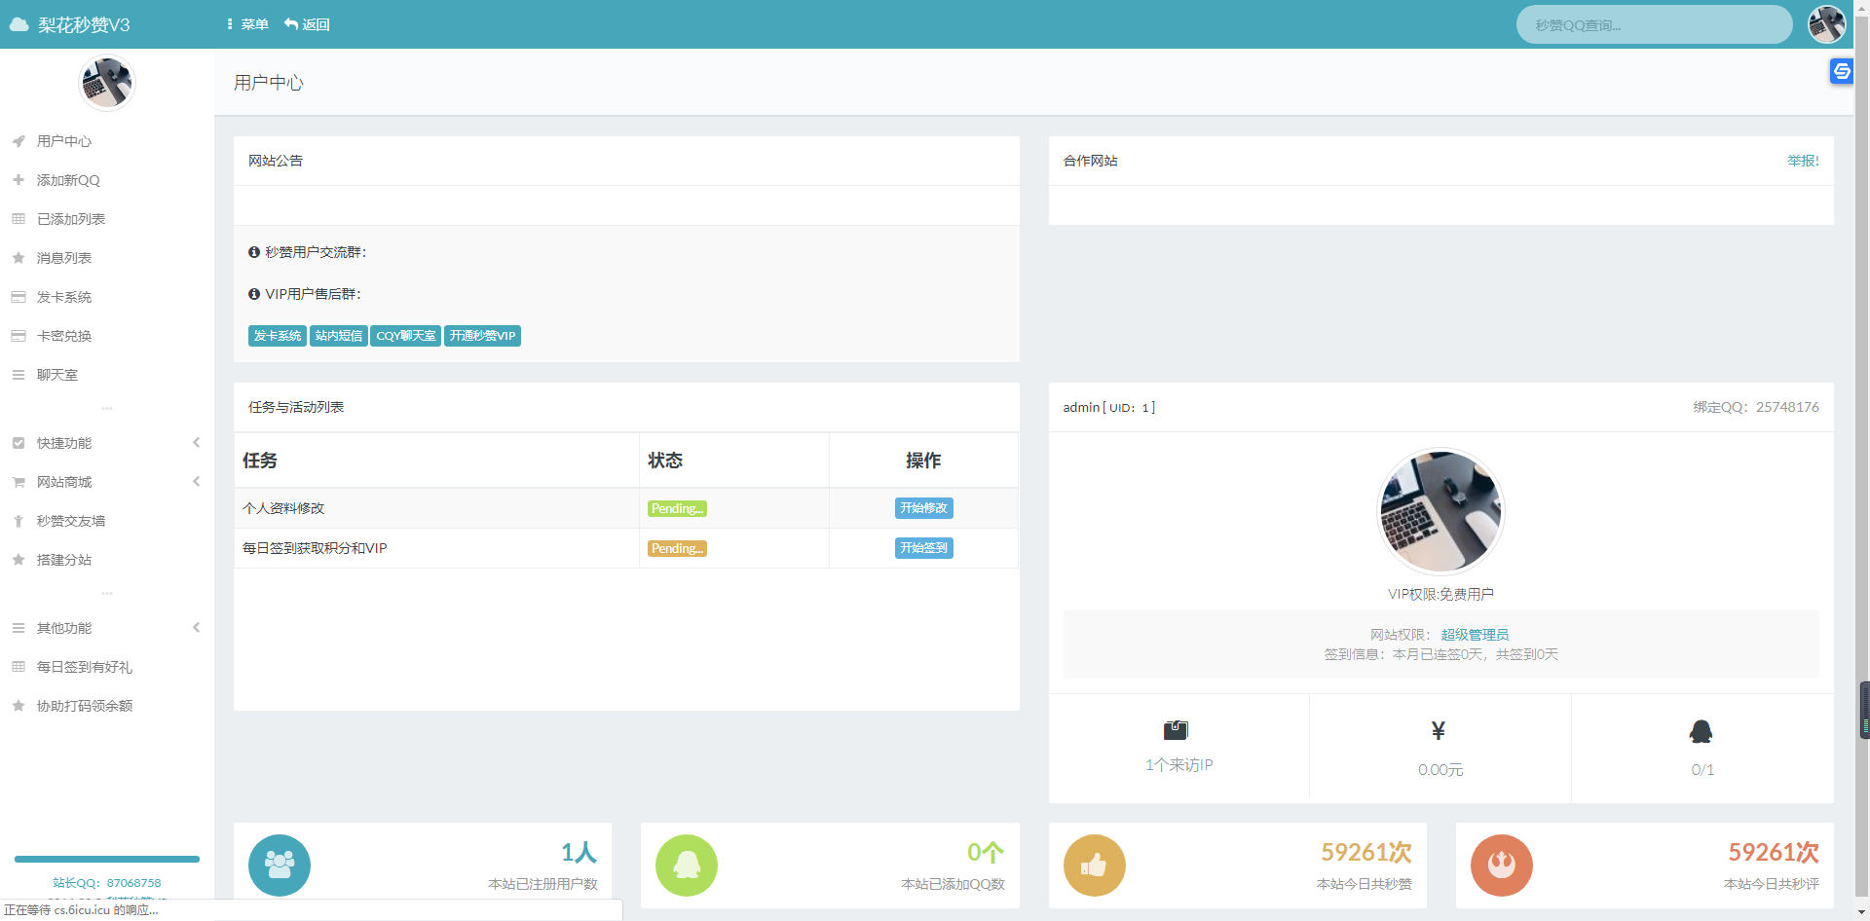The width and height of the screenshot is (1870, 921).
Task: Click the yellow thumbs-up likes icon
Action: coord(1094,865)
